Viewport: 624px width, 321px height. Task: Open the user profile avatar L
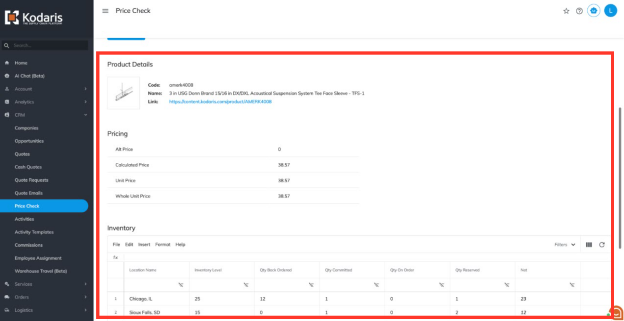(x=610, y=11)
